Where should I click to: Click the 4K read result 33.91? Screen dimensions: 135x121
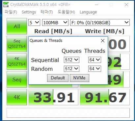53,97
